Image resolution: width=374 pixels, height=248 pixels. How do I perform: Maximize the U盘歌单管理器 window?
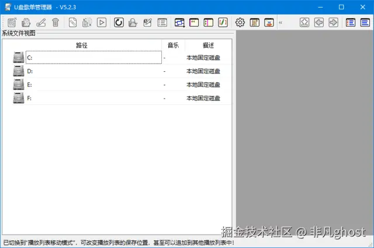pyautogui.click(x=341, y=7)
